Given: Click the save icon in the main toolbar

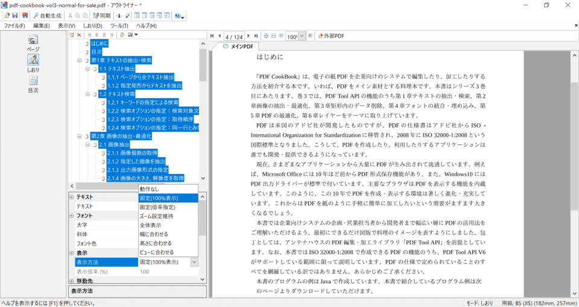Looking at the screenshot, I should pyautogui.click(x=15, y=15).
